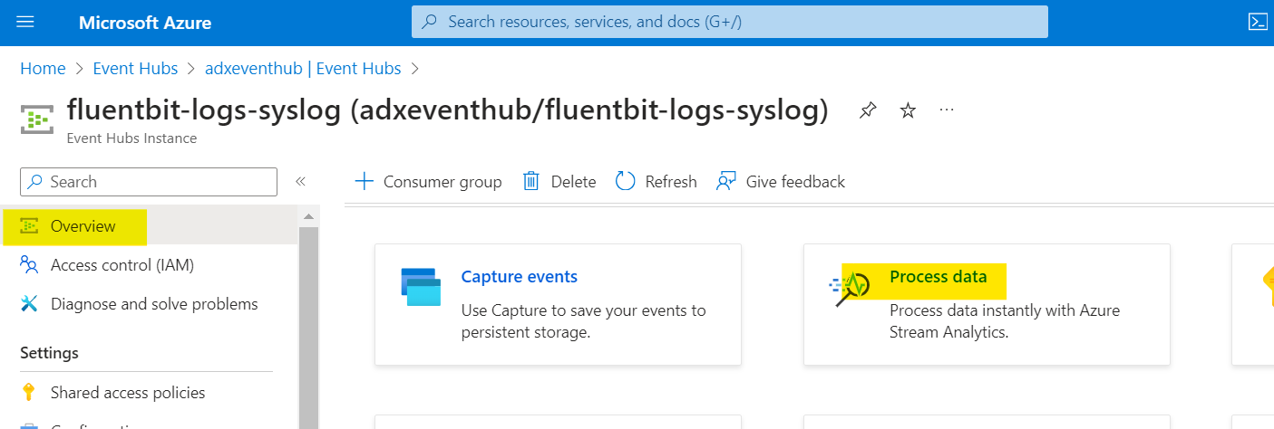Focus the left sidebar Search field
This screenshot has width=1274, height=429.
click(x=149, y=182)
